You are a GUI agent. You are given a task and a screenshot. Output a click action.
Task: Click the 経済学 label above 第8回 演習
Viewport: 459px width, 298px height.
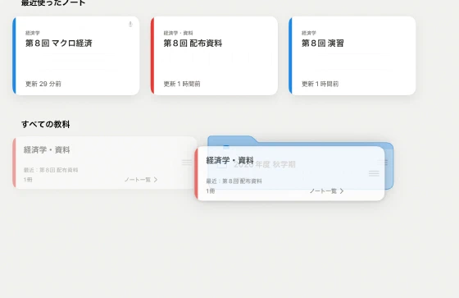[x=309, y=33]
